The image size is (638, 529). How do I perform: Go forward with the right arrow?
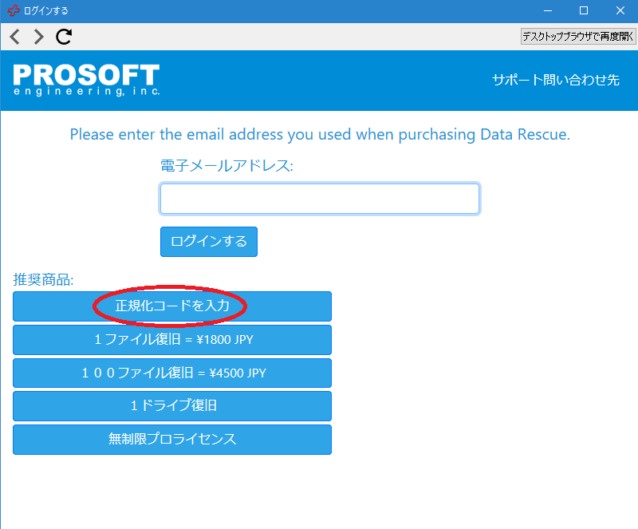click(x=38, y=36)
